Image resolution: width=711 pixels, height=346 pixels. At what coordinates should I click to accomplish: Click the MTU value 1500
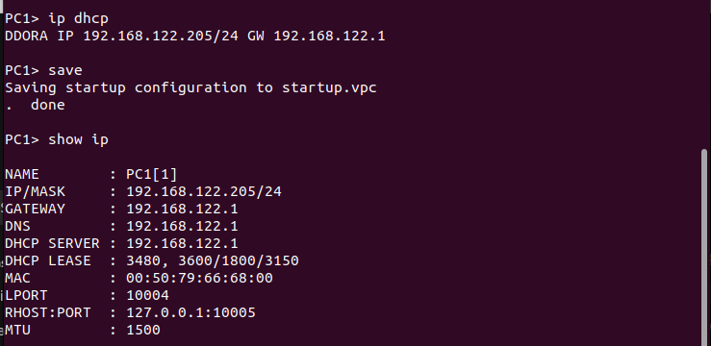click(143, 330)
